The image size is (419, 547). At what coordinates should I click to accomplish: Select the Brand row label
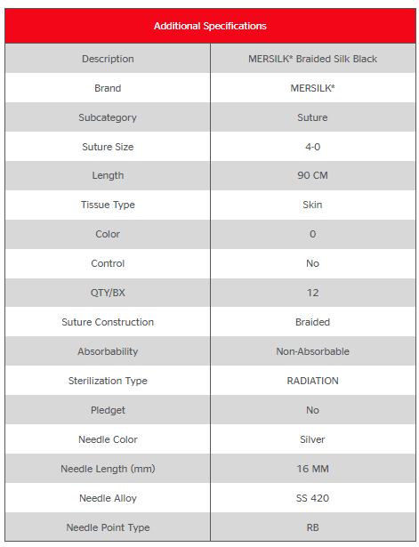pyautogui.click(x=108, y=88)
